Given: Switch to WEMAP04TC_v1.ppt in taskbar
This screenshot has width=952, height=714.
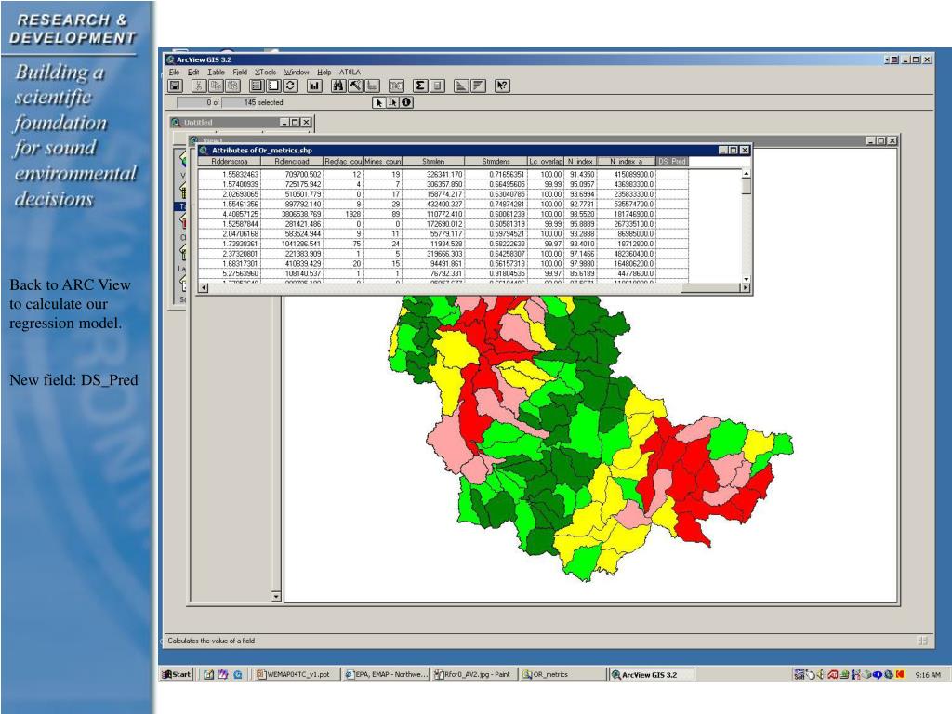Looking at the screenshot, I should [293, 675].
